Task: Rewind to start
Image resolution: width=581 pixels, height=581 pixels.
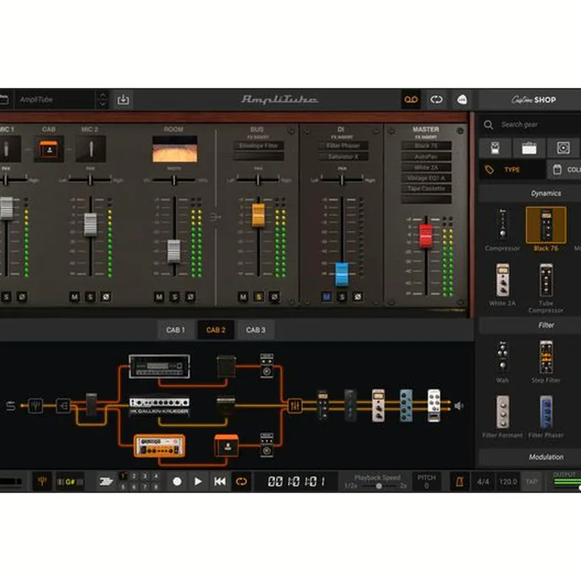Action: tap(219, 481)
